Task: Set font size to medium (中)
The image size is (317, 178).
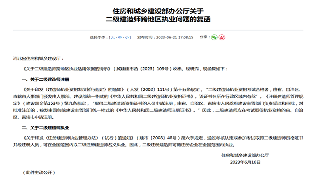Action: click(x=120, y=37)
